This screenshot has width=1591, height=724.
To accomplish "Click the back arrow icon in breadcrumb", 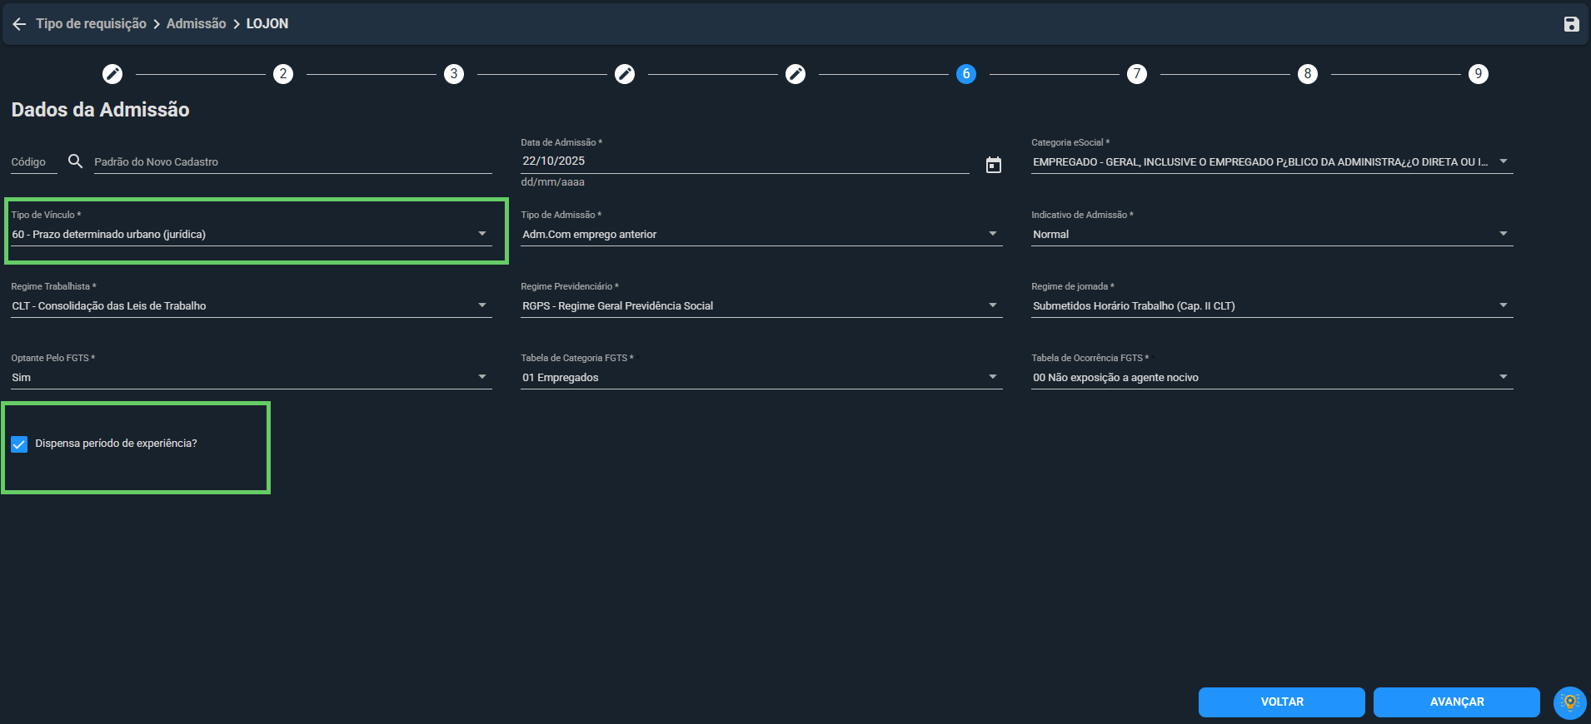I will pos(19,24).
